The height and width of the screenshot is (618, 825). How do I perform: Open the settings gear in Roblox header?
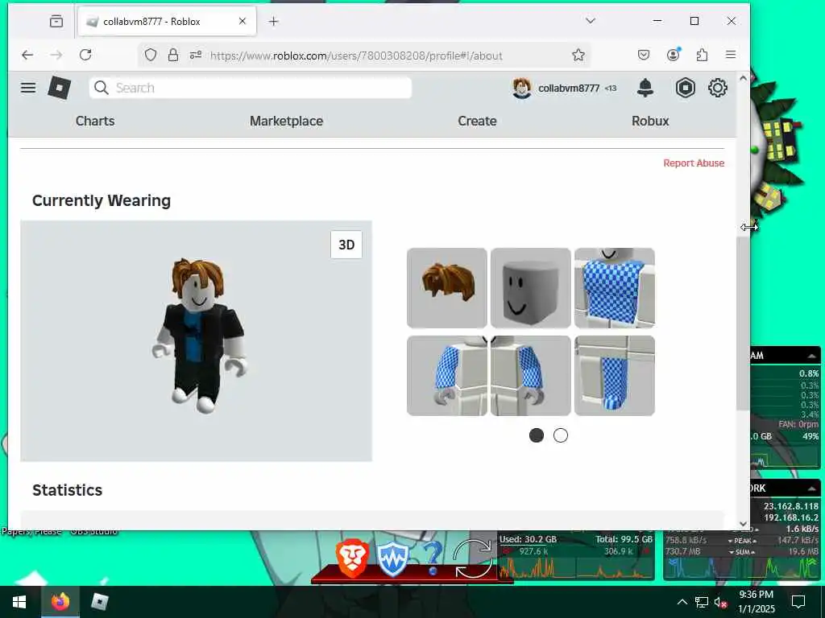(718, 88)
